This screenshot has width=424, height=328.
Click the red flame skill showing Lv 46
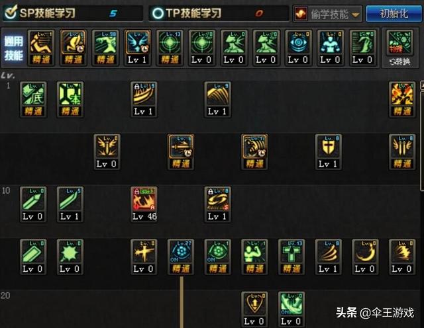coord(144,204)
